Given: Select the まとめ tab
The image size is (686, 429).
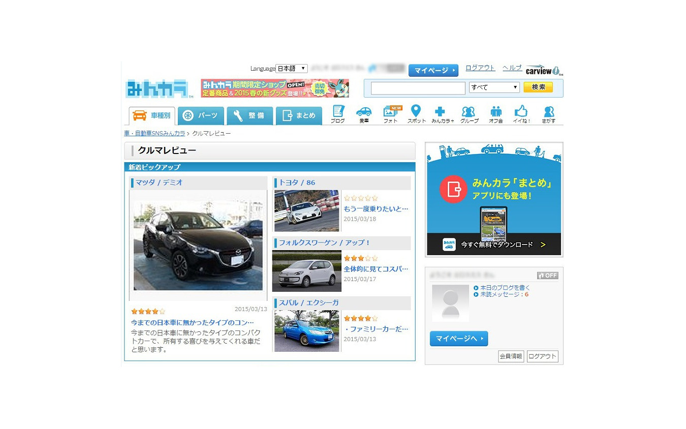Looking at the screenshot, I should point(299,116).
